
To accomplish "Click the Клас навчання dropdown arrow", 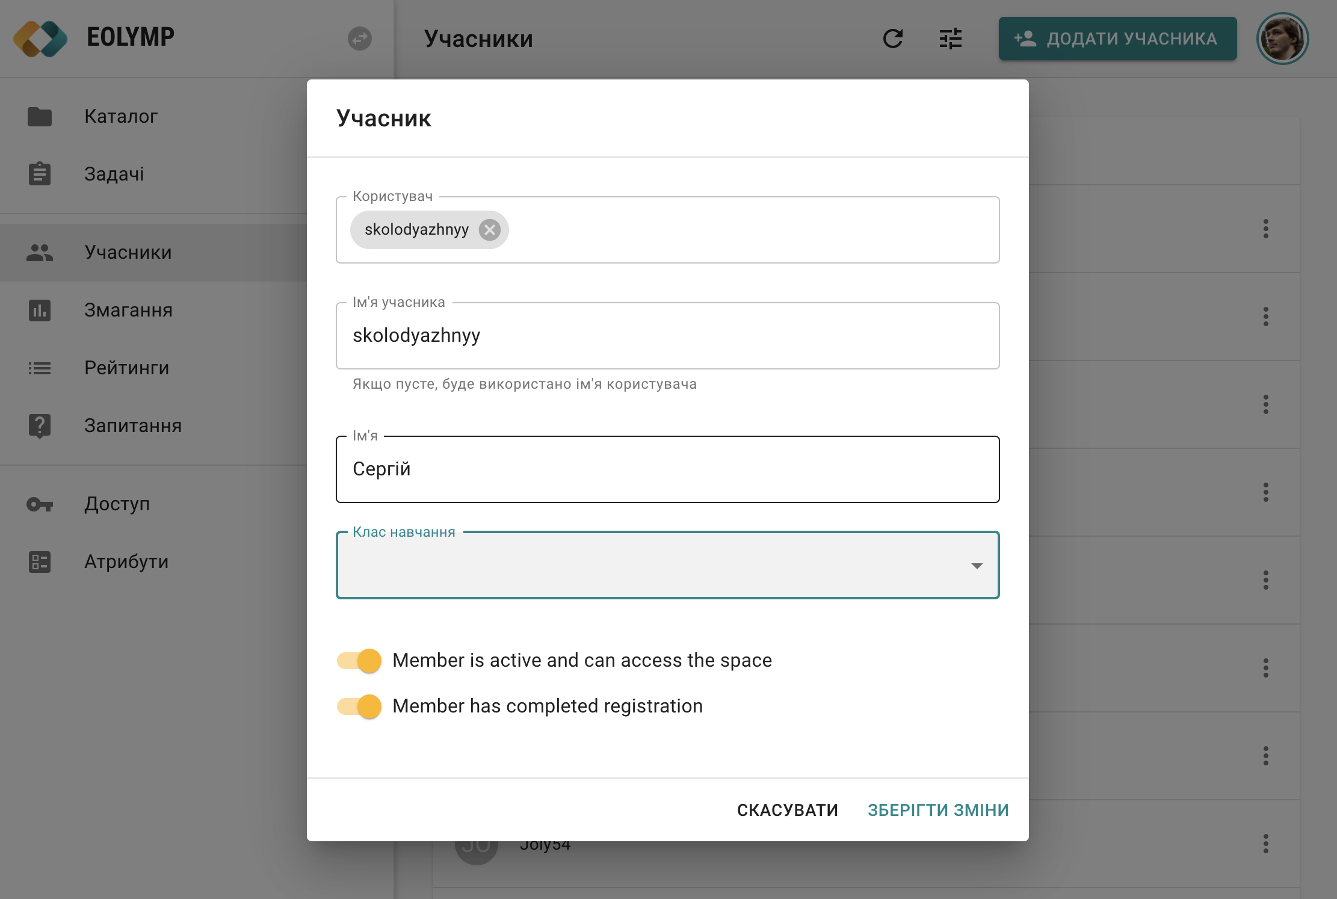I will pos(977,566).
